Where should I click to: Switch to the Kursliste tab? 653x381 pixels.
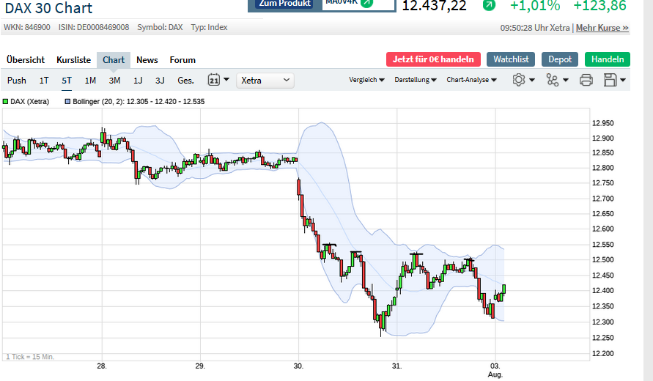(x=73, y=60)
